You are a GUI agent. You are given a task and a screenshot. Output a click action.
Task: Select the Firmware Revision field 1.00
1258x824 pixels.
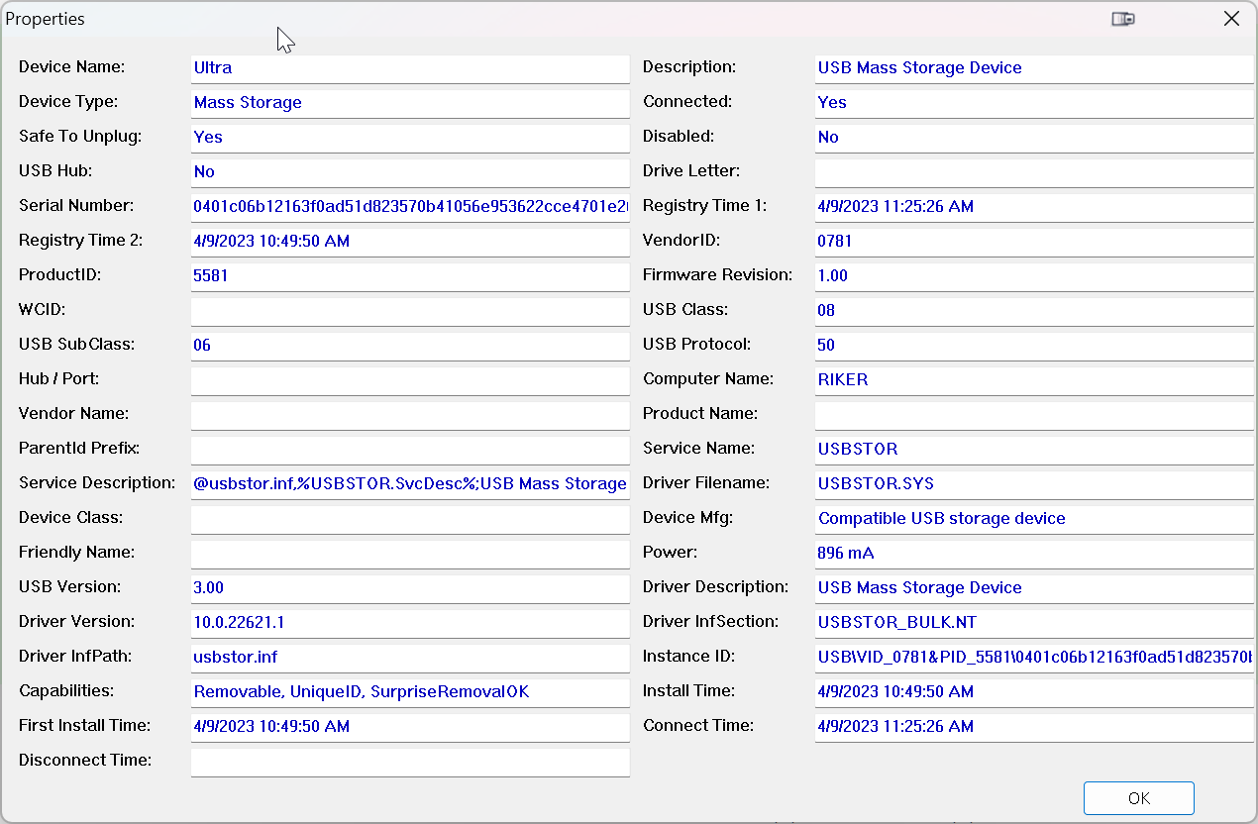pos(1033,276)
